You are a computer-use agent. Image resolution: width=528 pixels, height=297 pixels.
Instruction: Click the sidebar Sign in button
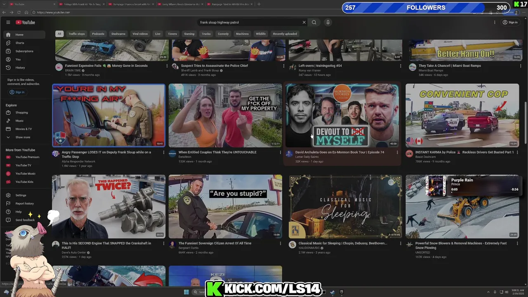[17, 92]
